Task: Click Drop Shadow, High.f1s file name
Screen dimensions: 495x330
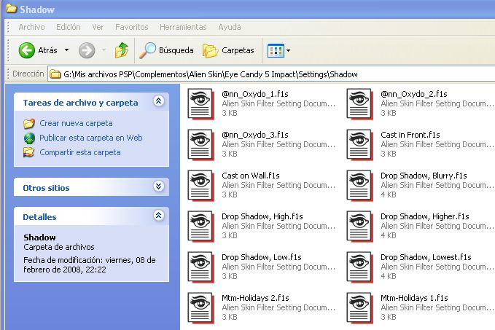Action: [262, 216]
